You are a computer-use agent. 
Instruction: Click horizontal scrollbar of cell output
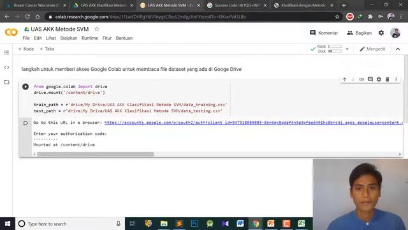click(x=95, y=155)
